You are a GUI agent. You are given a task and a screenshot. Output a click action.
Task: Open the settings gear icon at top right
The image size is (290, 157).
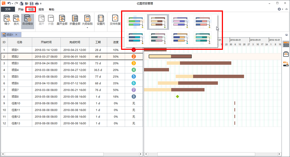[279, 9]
